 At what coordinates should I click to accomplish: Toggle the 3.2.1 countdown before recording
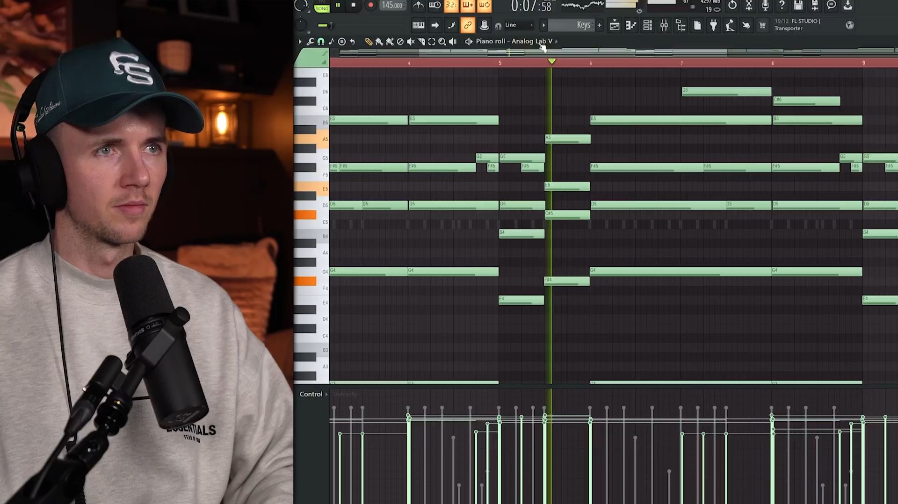tap(451, 5)
